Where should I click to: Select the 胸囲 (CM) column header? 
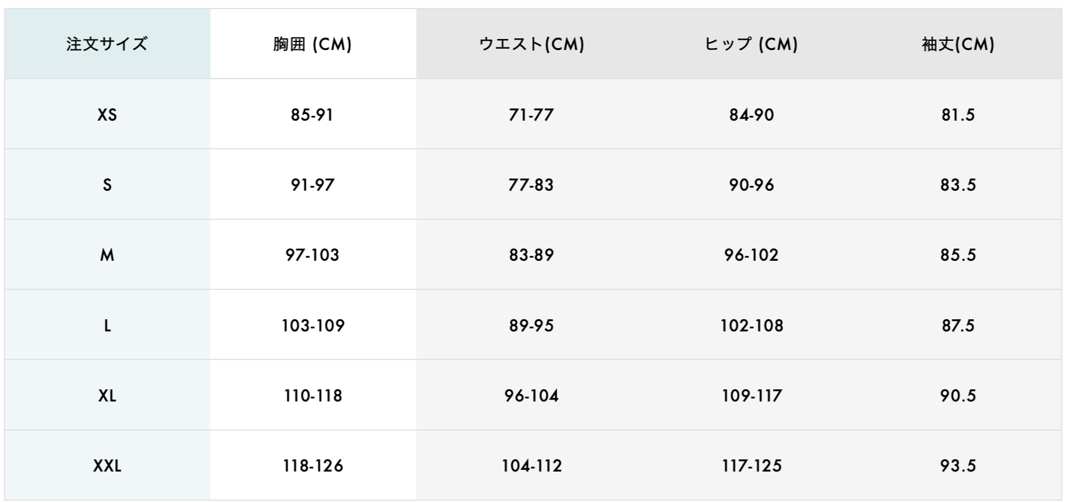click(312, 44)
